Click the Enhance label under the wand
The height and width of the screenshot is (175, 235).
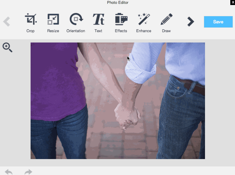click(x=144, y=31)
